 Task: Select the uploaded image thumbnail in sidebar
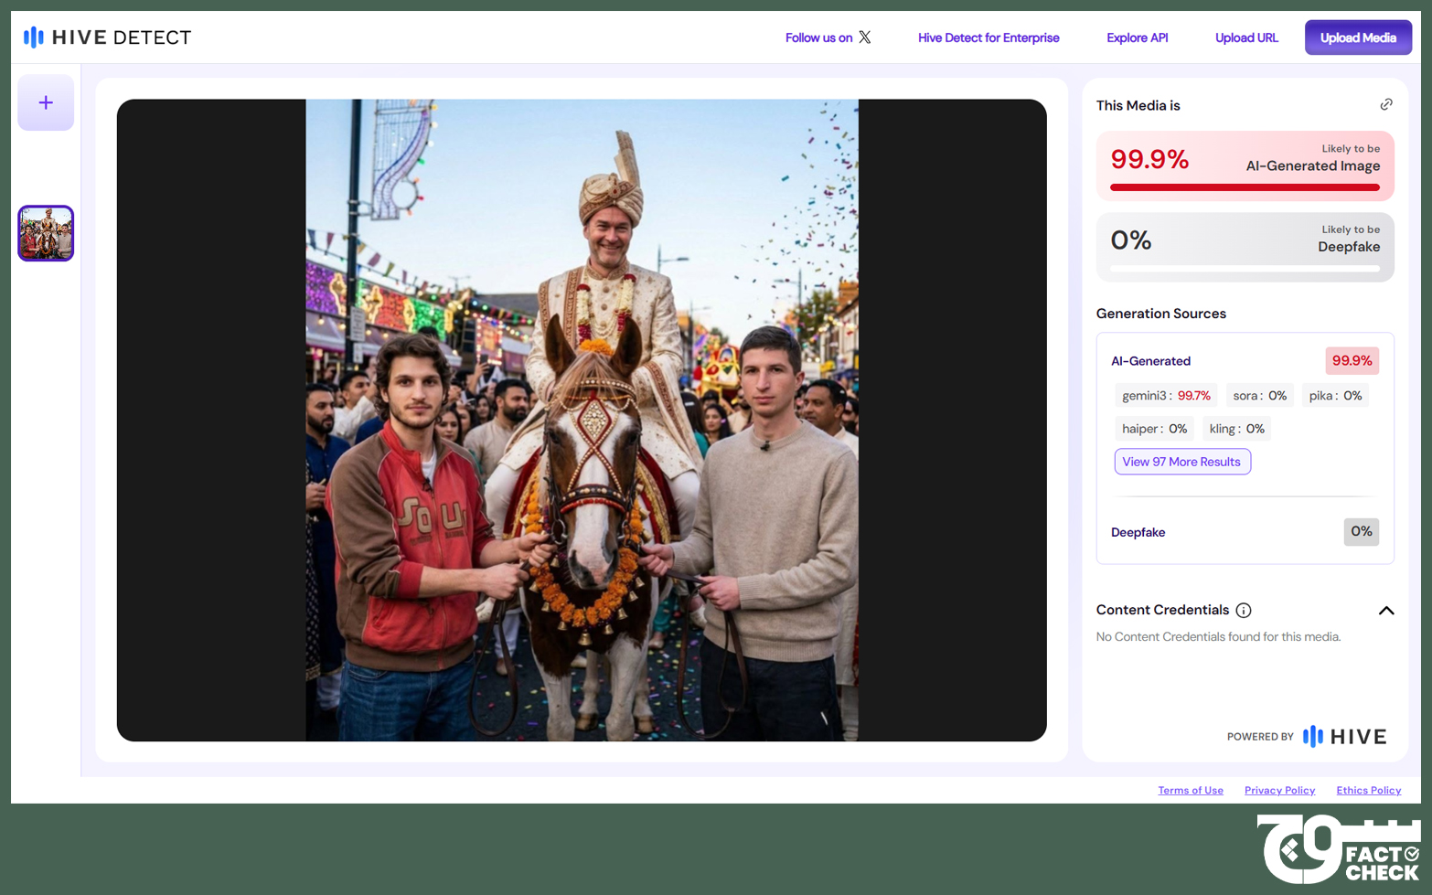(x=46, y=233)
